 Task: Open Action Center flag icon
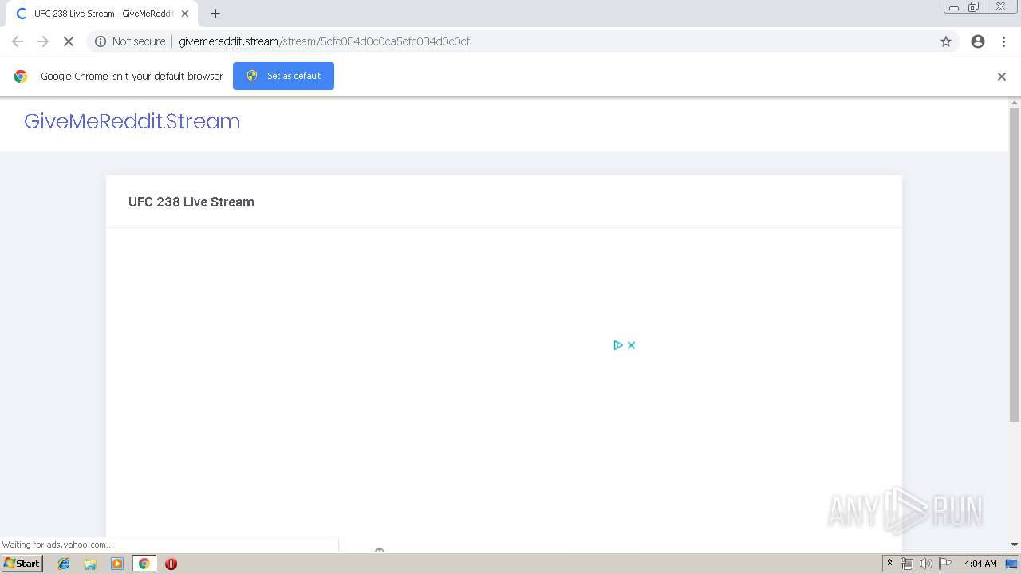pyautogui.click(x=945, y=564)
